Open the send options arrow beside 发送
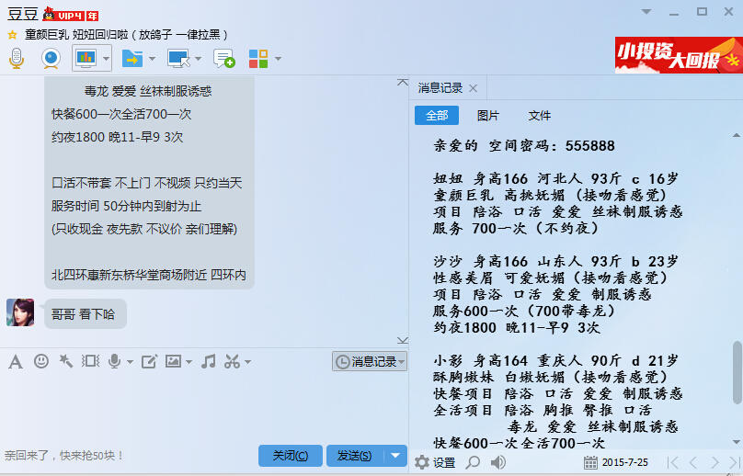 click(395, 456)
